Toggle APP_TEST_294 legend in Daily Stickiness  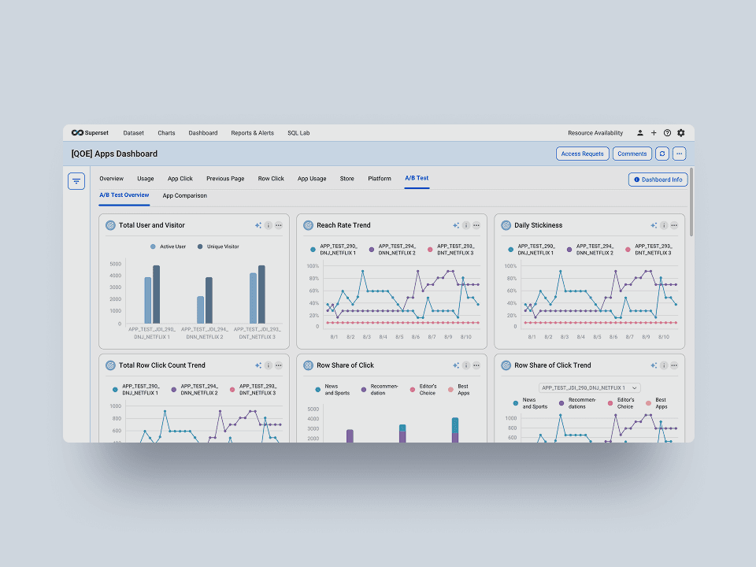pyautogui.click(x=590, y=250)
